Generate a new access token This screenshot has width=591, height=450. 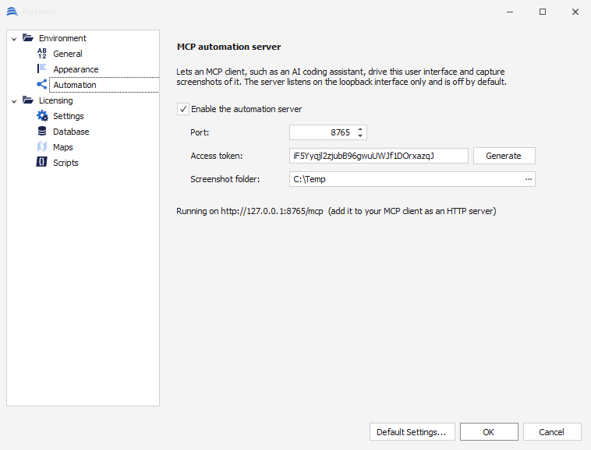click(x=504, y=156)
